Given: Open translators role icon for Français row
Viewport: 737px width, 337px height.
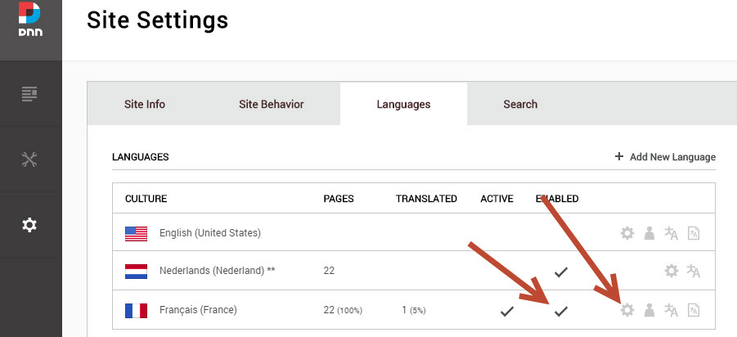Looking at the screenshot, I should 649,310.
